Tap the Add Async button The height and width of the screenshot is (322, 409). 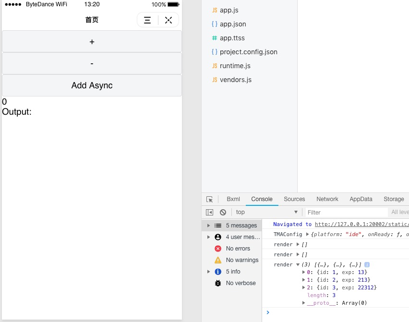coord(92,85)
